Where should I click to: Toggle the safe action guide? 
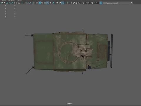(30, 3)
